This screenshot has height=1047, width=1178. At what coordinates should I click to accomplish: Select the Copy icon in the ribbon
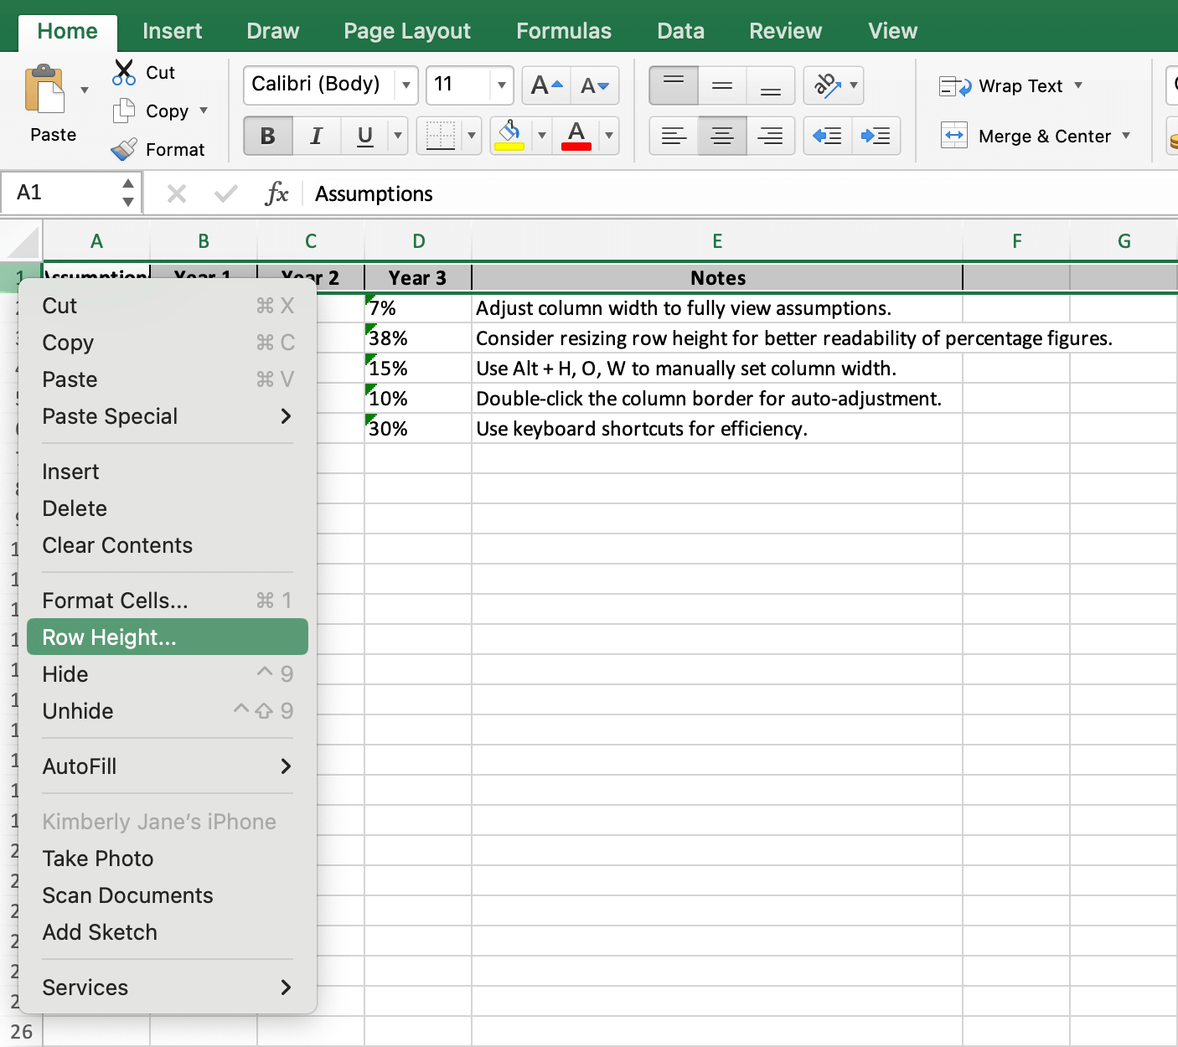124,111
